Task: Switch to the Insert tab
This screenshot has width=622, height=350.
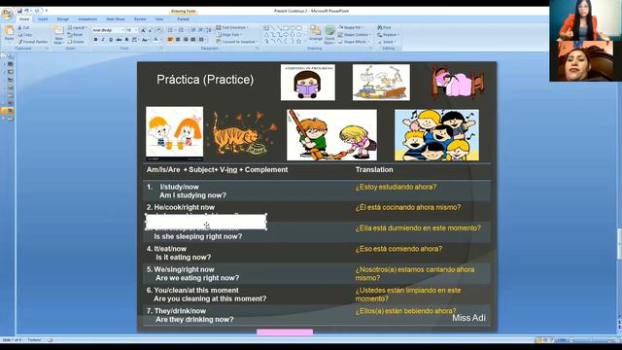Action: pyautogui.click(x=43, y=19)
